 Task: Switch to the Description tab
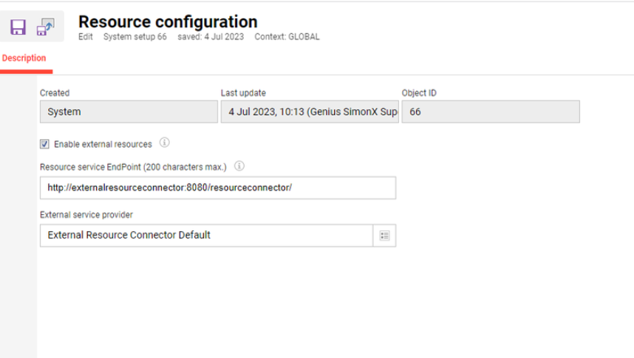pyautogui.click(x=24, y=58)
